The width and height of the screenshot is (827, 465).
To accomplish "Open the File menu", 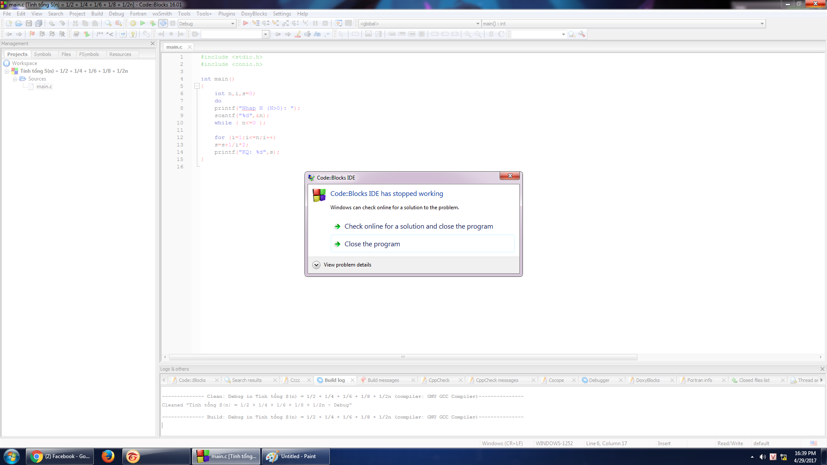I will click(x=7, y=14).
